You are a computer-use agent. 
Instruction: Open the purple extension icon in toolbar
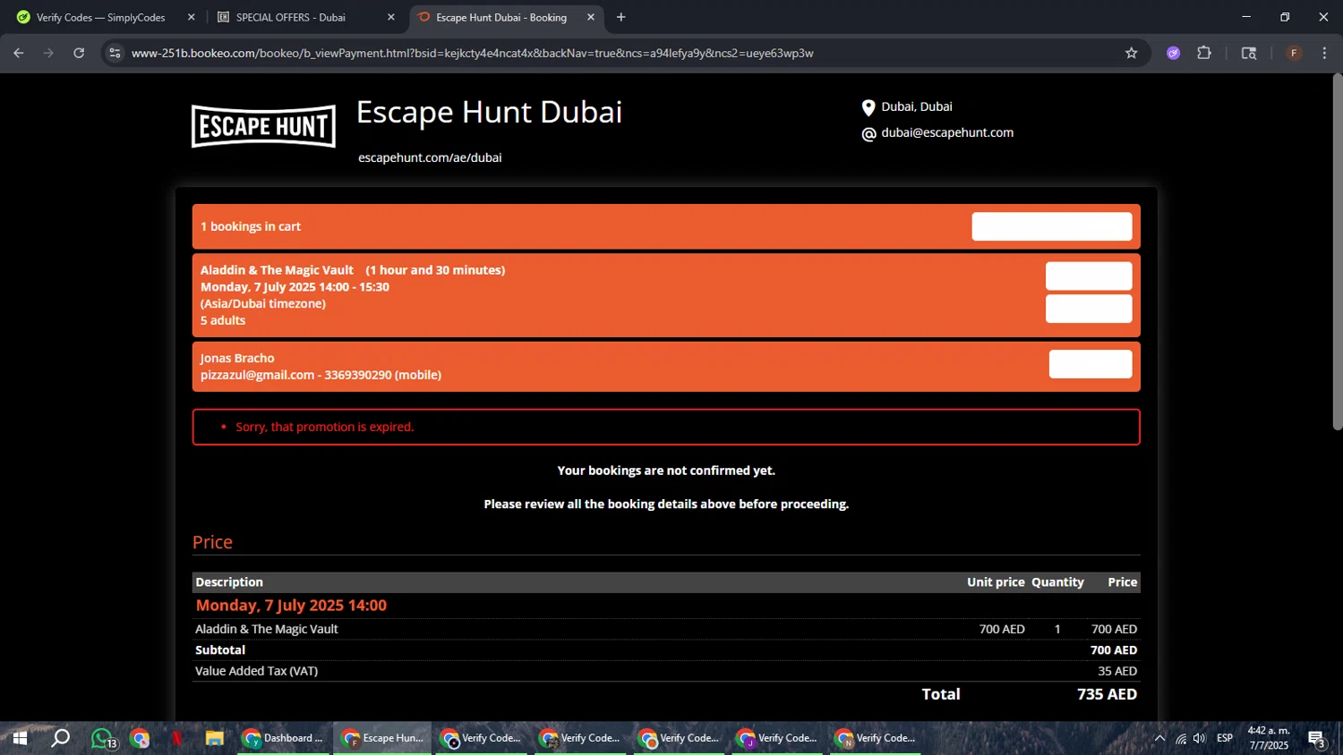(1173, 53)
